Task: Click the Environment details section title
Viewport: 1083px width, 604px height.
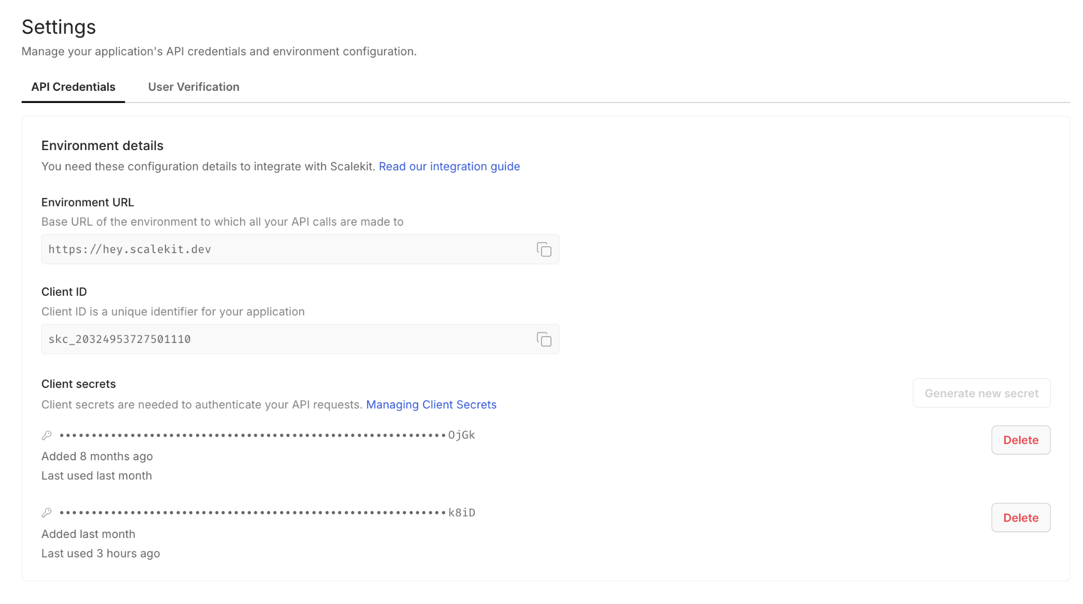Action: point(102,146)
